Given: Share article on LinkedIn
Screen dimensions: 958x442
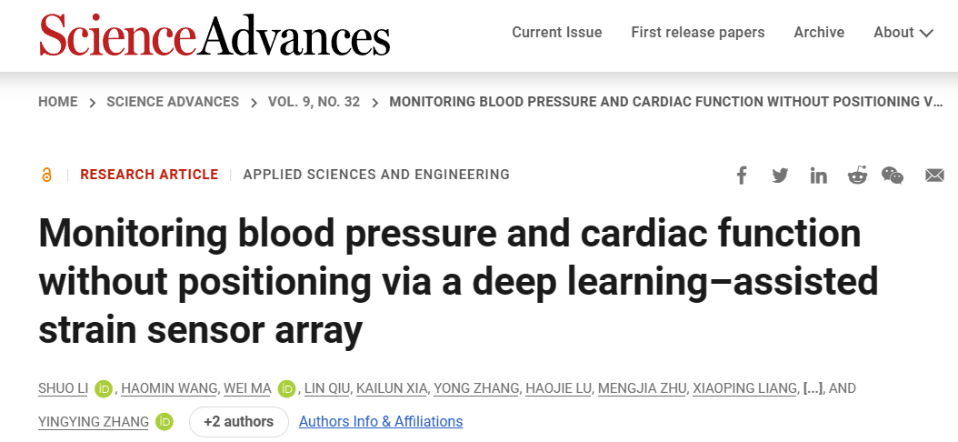Looking at the screenshot, I should (819, 175).
